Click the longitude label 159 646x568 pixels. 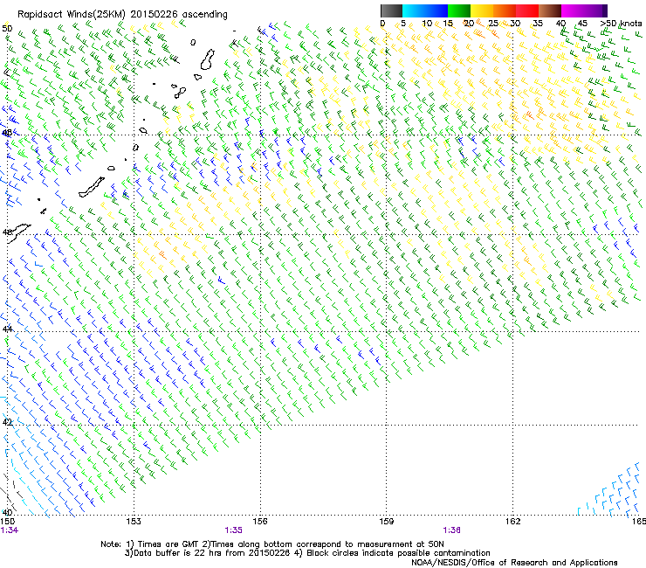387,522
